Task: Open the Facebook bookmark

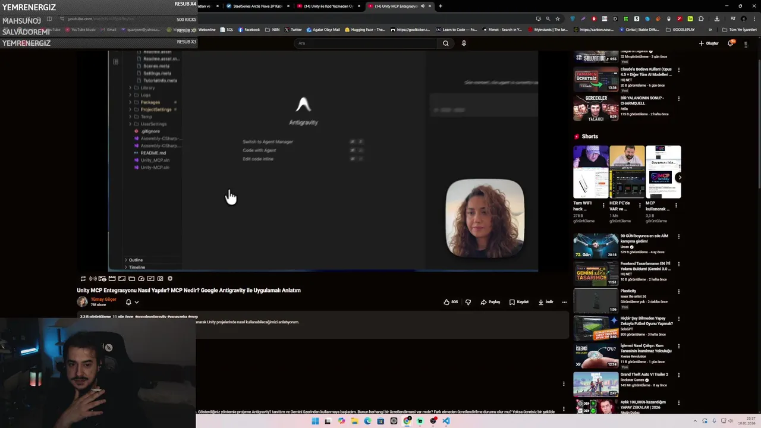Action: coord(249,29)
